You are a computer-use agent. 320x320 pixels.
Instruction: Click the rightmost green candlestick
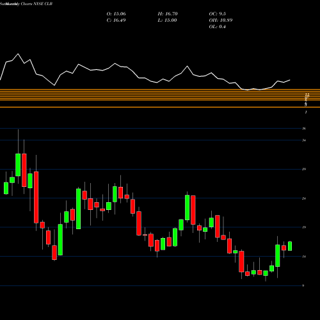pyautogui.click(x=290, y=246)
